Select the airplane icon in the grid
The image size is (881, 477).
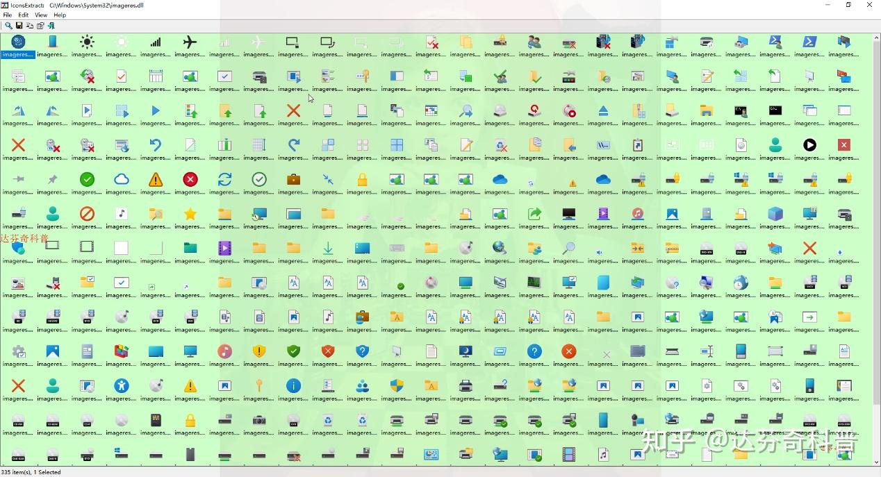(x=189, y=42)
